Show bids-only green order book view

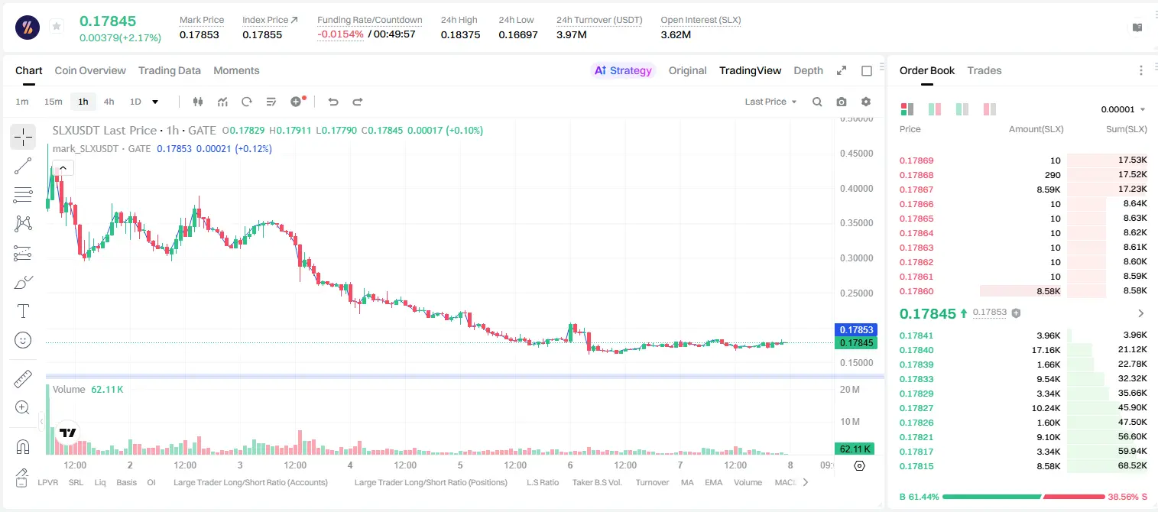pyautogui.click(x=962, y=109)
